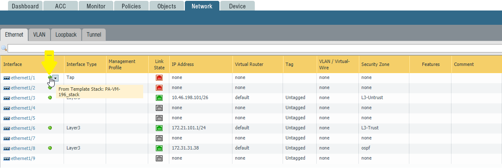Select the VLAN interface sub-tab
Image resolution: width=502 pixels, height=168 pixels.
pos(39,35)
